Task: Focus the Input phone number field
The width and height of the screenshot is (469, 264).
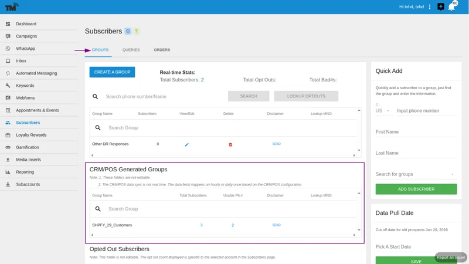Action: click(427, 111)
